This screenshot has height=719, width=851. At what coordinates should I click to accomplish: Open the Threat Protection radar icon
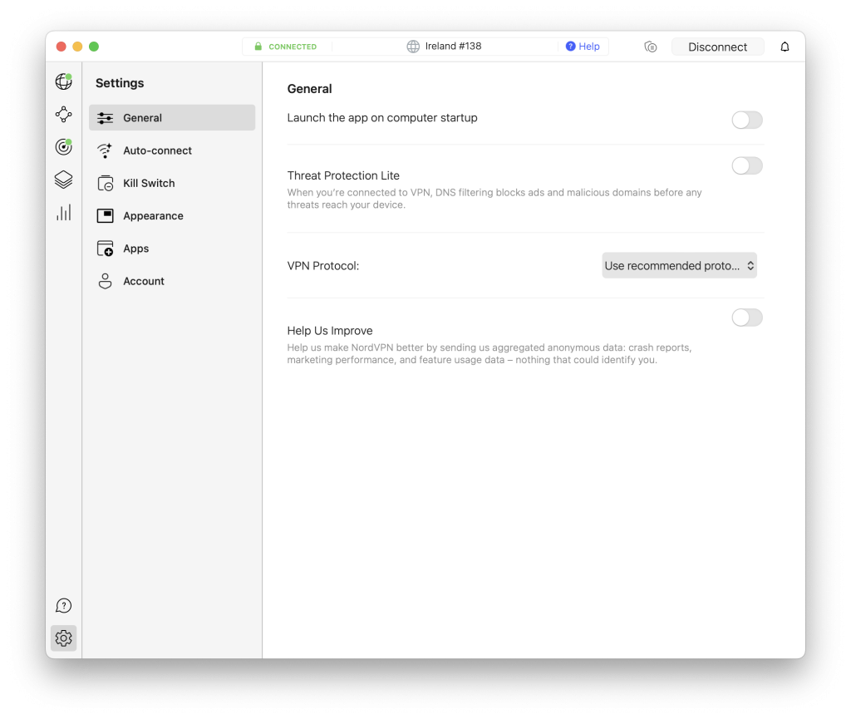[x=63, y=146]
